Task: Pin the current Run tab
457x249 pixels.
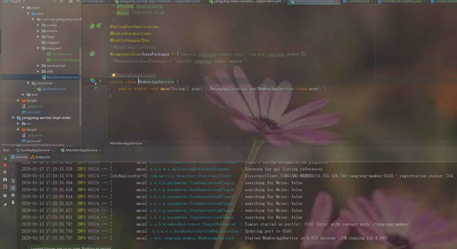Action: [x=5, y=205]
